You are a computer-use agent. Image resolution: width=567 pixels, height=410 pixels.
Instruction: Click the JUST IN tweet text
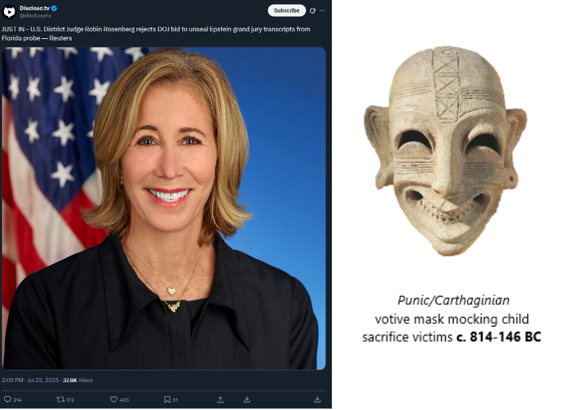click(156, 33)
